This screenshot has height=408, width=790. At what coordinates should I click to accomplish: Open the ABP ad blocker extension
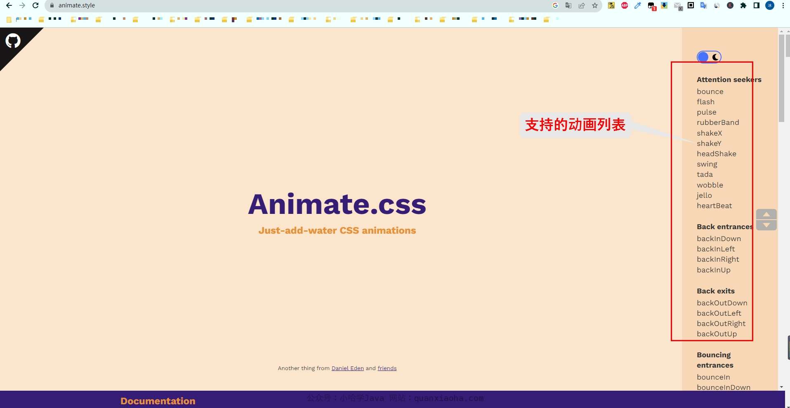[625, 5]
